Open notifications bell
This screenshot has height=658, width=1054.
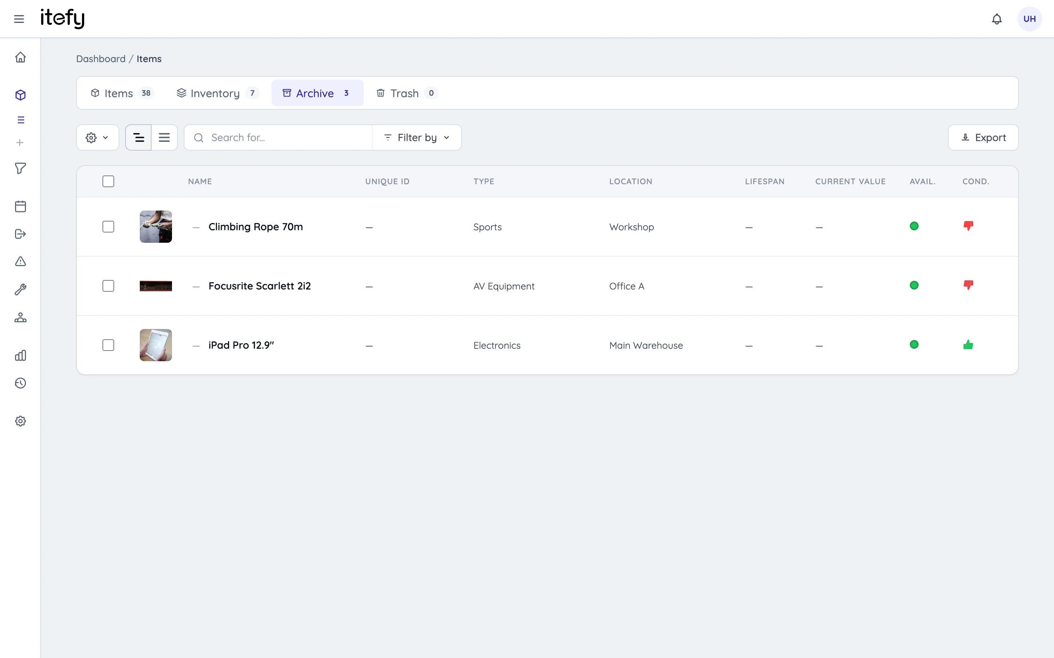coord(997,19)
